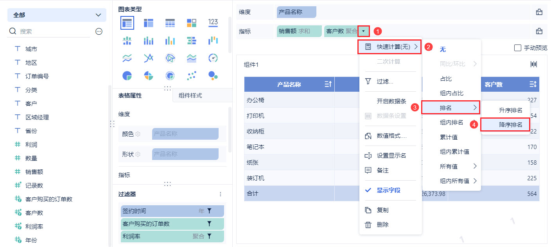Open the dropdown arrow on 客户数 聚合 field
The image size is (551, 247).
coord(364,31)
